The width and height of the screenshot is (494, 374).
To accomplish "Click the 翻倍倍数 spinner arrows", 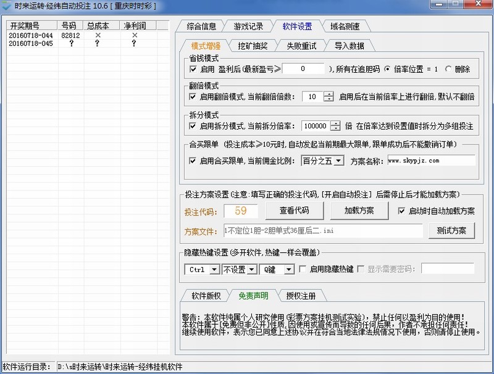I will point(329,97).
